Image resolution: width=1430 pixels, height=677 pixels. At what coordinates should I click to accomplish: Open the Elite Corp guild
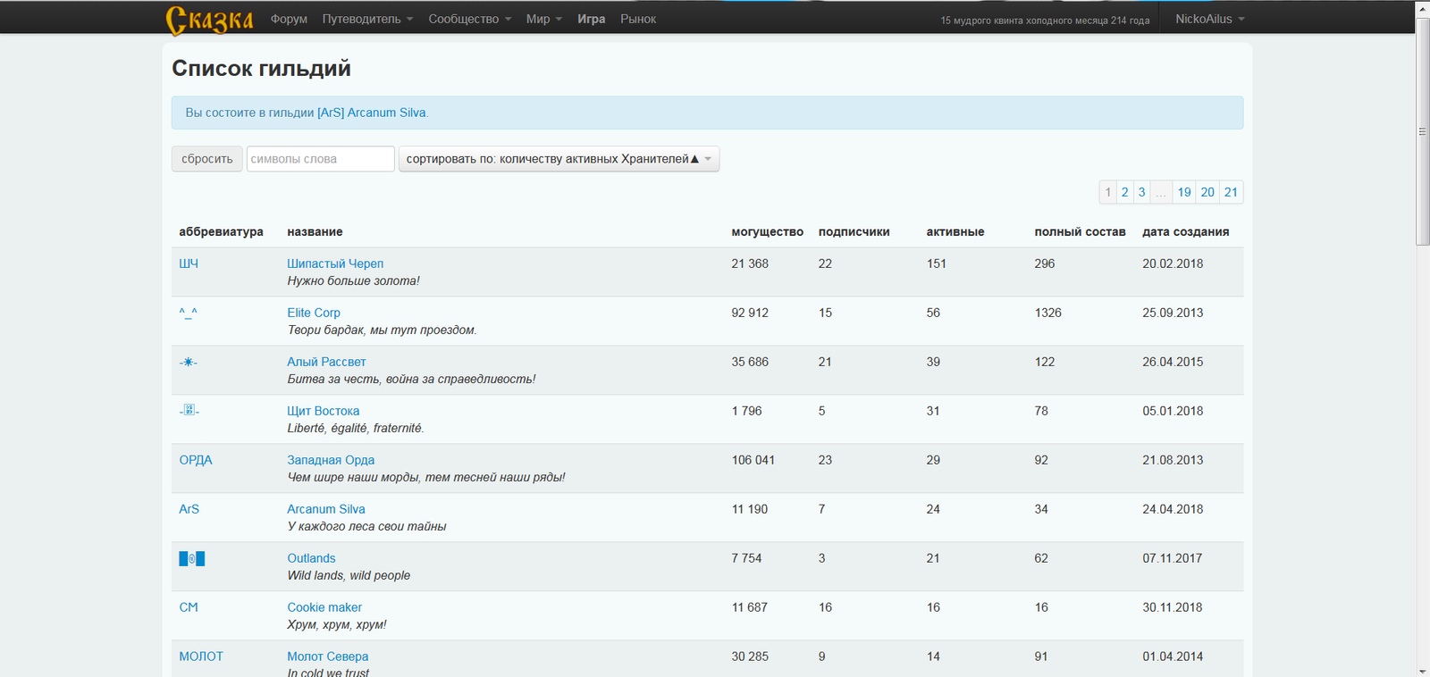click(314, 313)
